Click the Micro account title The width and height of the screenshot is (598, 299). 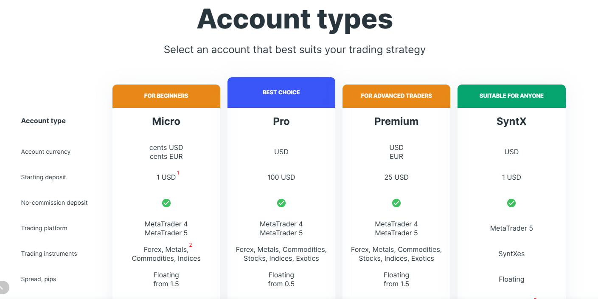coord(166,121)
